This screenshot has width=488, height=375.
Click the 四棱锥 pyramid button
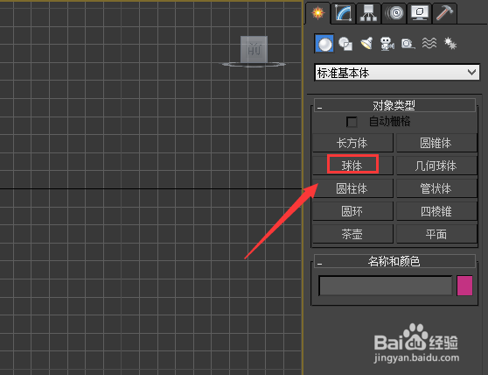click(x=436, y=211)
